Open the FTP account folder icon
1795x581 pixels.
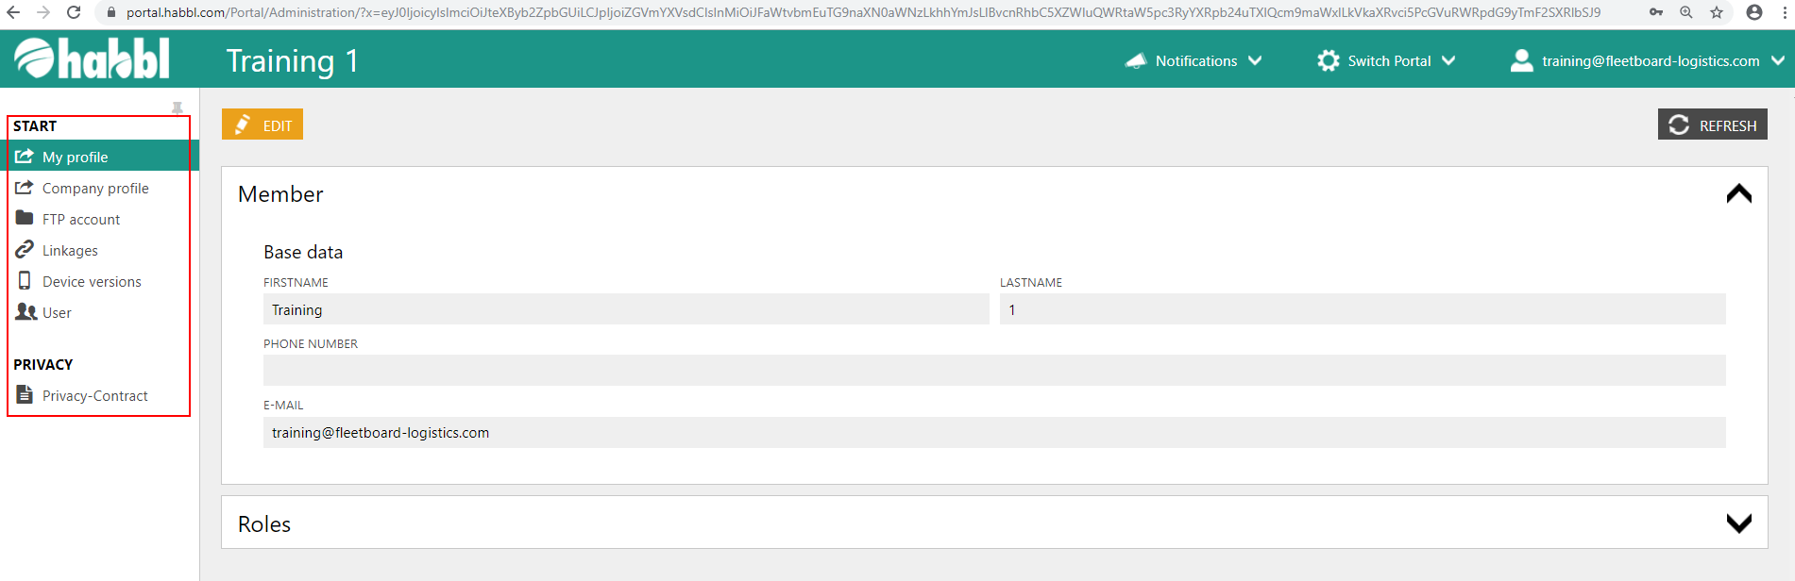tap(25, 219)
